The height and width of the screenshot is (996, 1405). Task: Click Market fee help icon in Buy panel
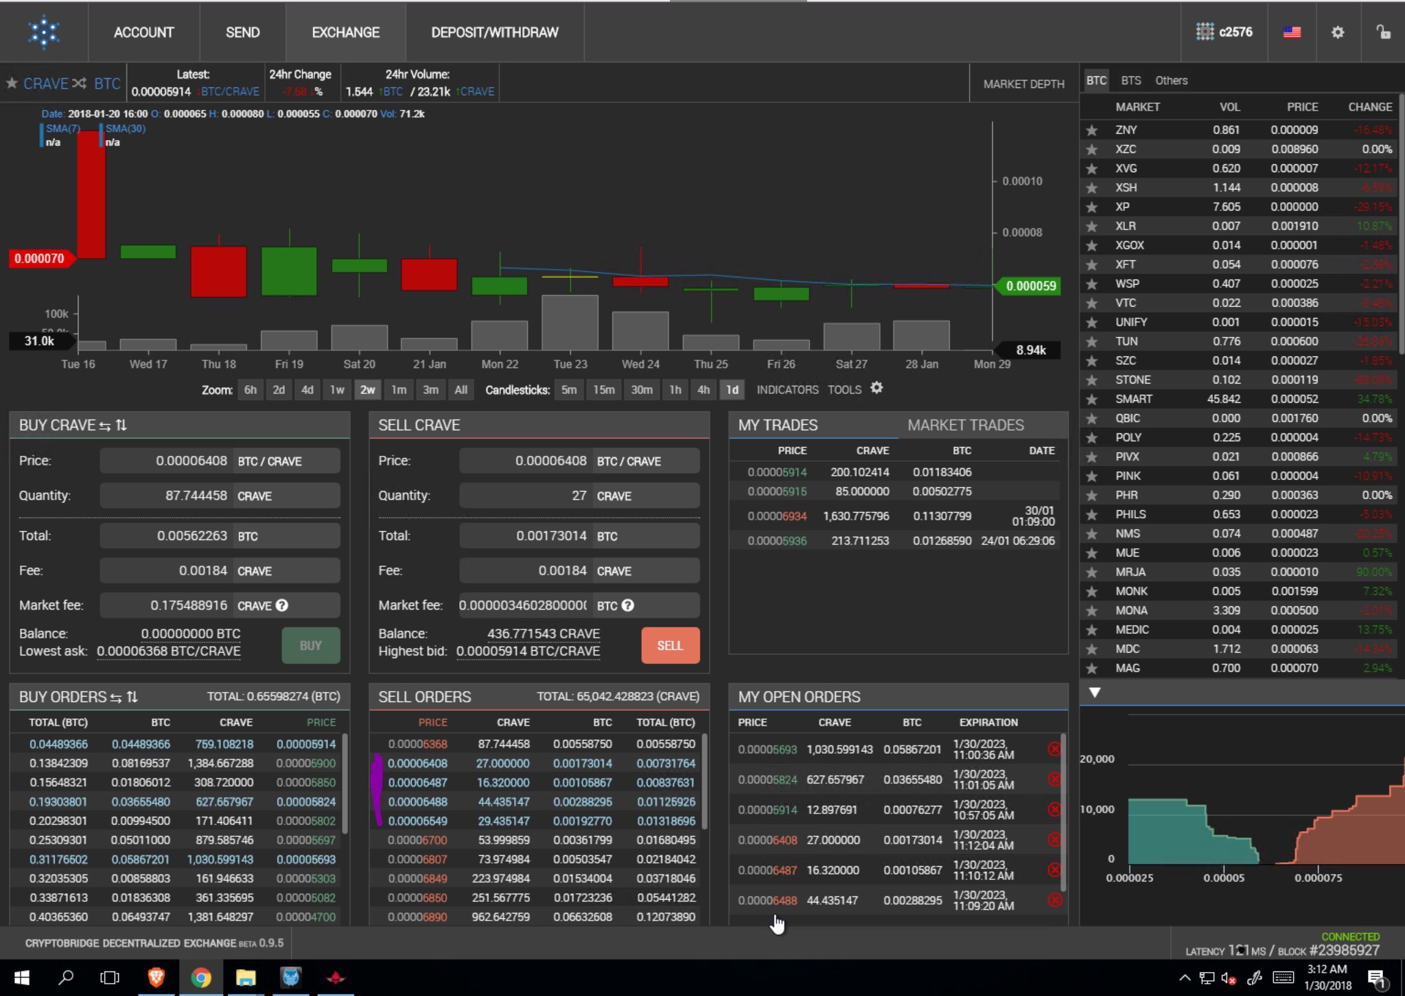282,605
